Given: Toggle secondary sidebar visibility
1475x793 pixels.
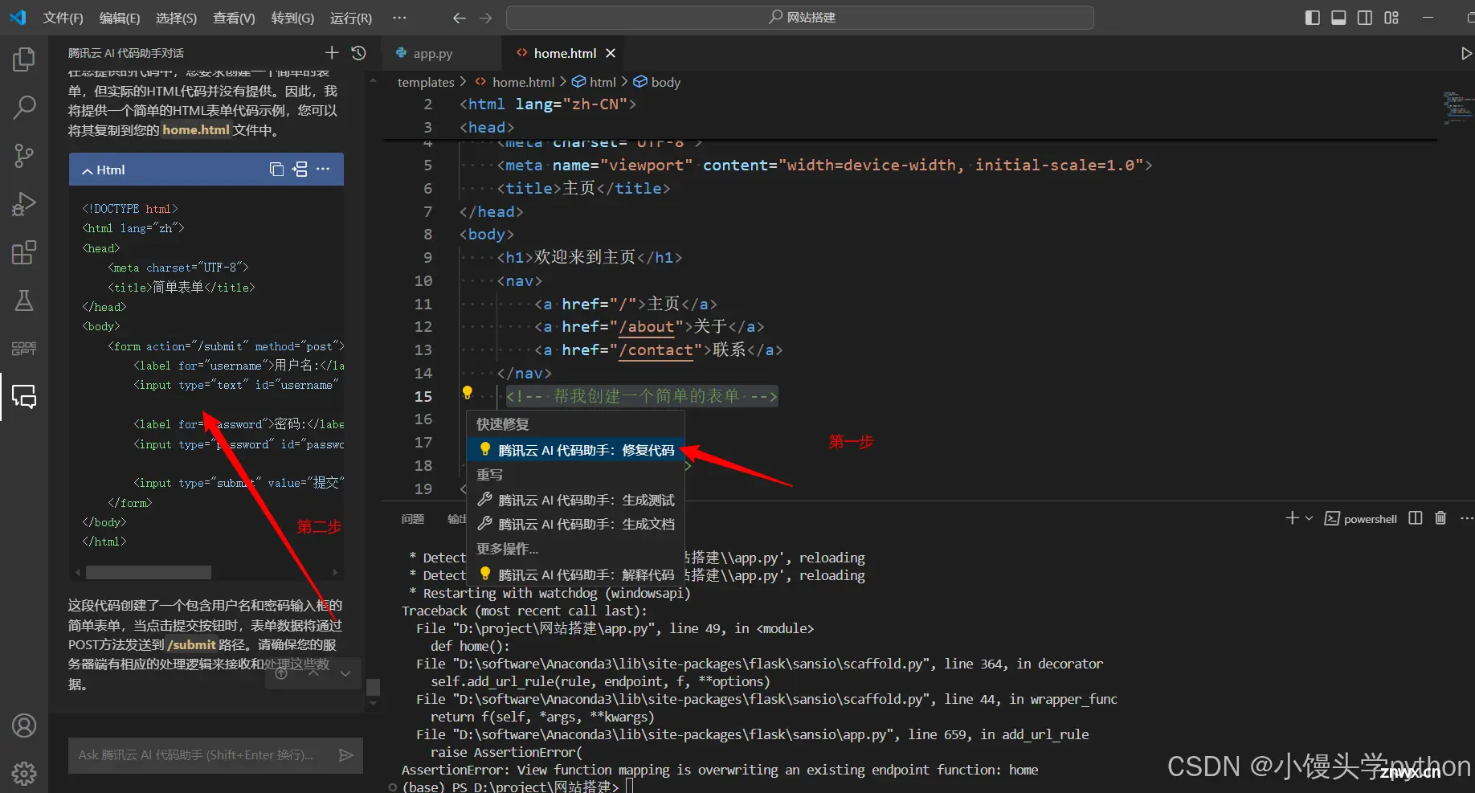Looking at the screenshot, I should click(x=1365, y=18).
